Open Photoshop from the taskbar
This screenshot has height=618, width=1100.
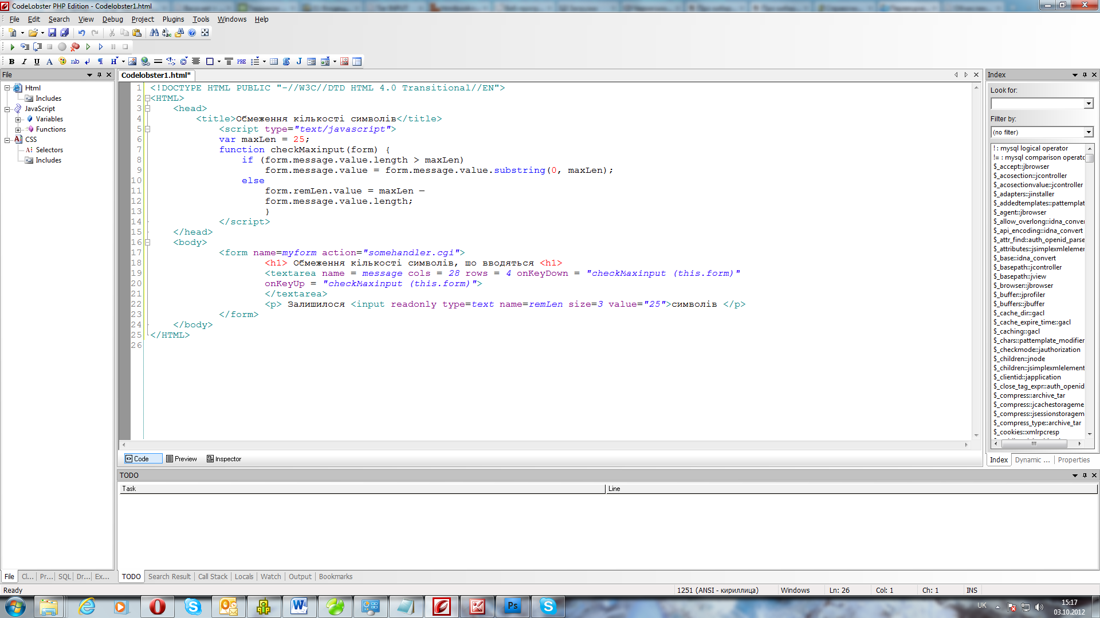(512, 607)
